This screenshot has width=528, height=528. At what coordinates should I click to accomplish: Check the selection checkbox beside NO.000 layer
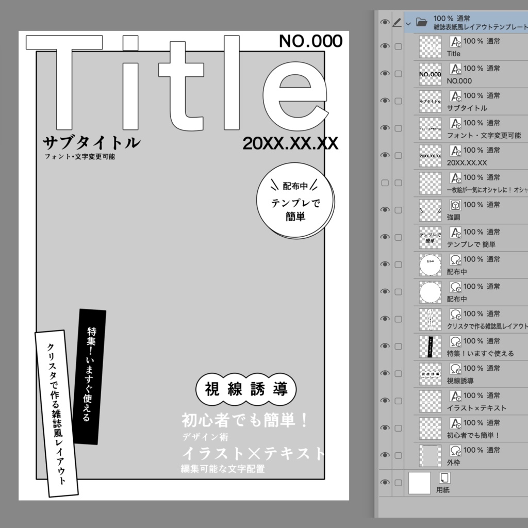click(x=398, y=74)
